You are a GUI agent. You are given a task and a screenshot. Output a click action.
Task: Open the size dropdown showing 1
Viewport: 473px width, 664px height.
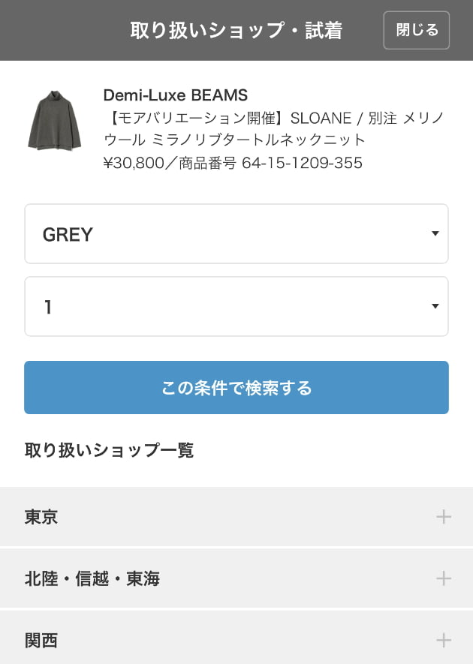(236, 307)
